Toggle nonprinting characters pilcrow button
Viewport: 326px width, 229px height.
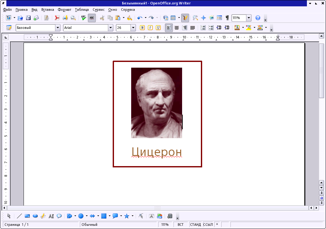(x=227, y=18)
